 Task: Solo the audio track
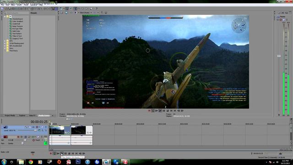tap(42, 137)
